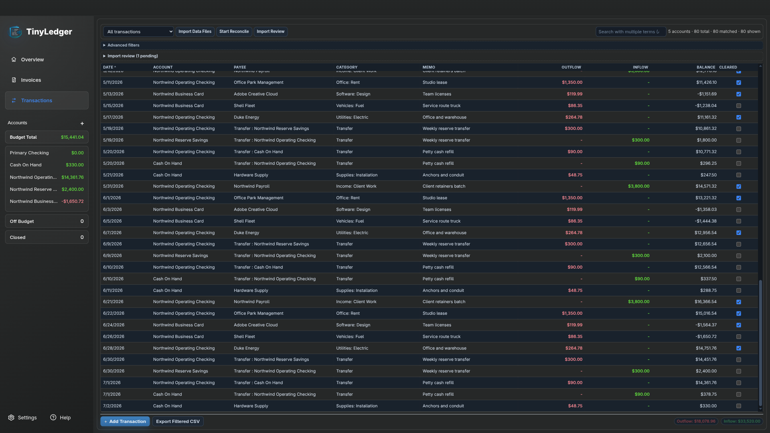The height and width of the screenshot is (433, 770).
Task: Sort by DATE column header
Action: pos(109,67)
